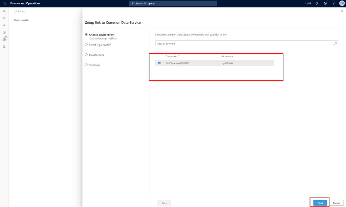Click the Unique name column header

point(227,56)
